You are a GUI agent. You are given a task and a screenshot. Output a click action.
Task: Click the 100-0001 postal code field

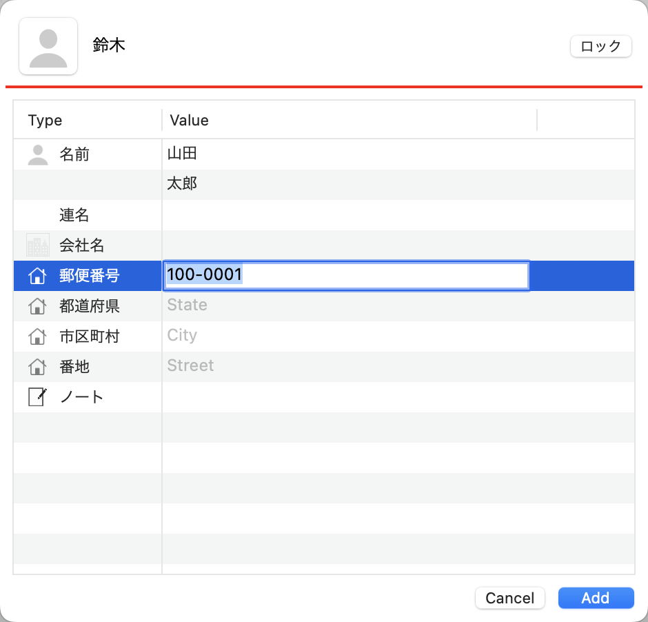click(346, 275)
